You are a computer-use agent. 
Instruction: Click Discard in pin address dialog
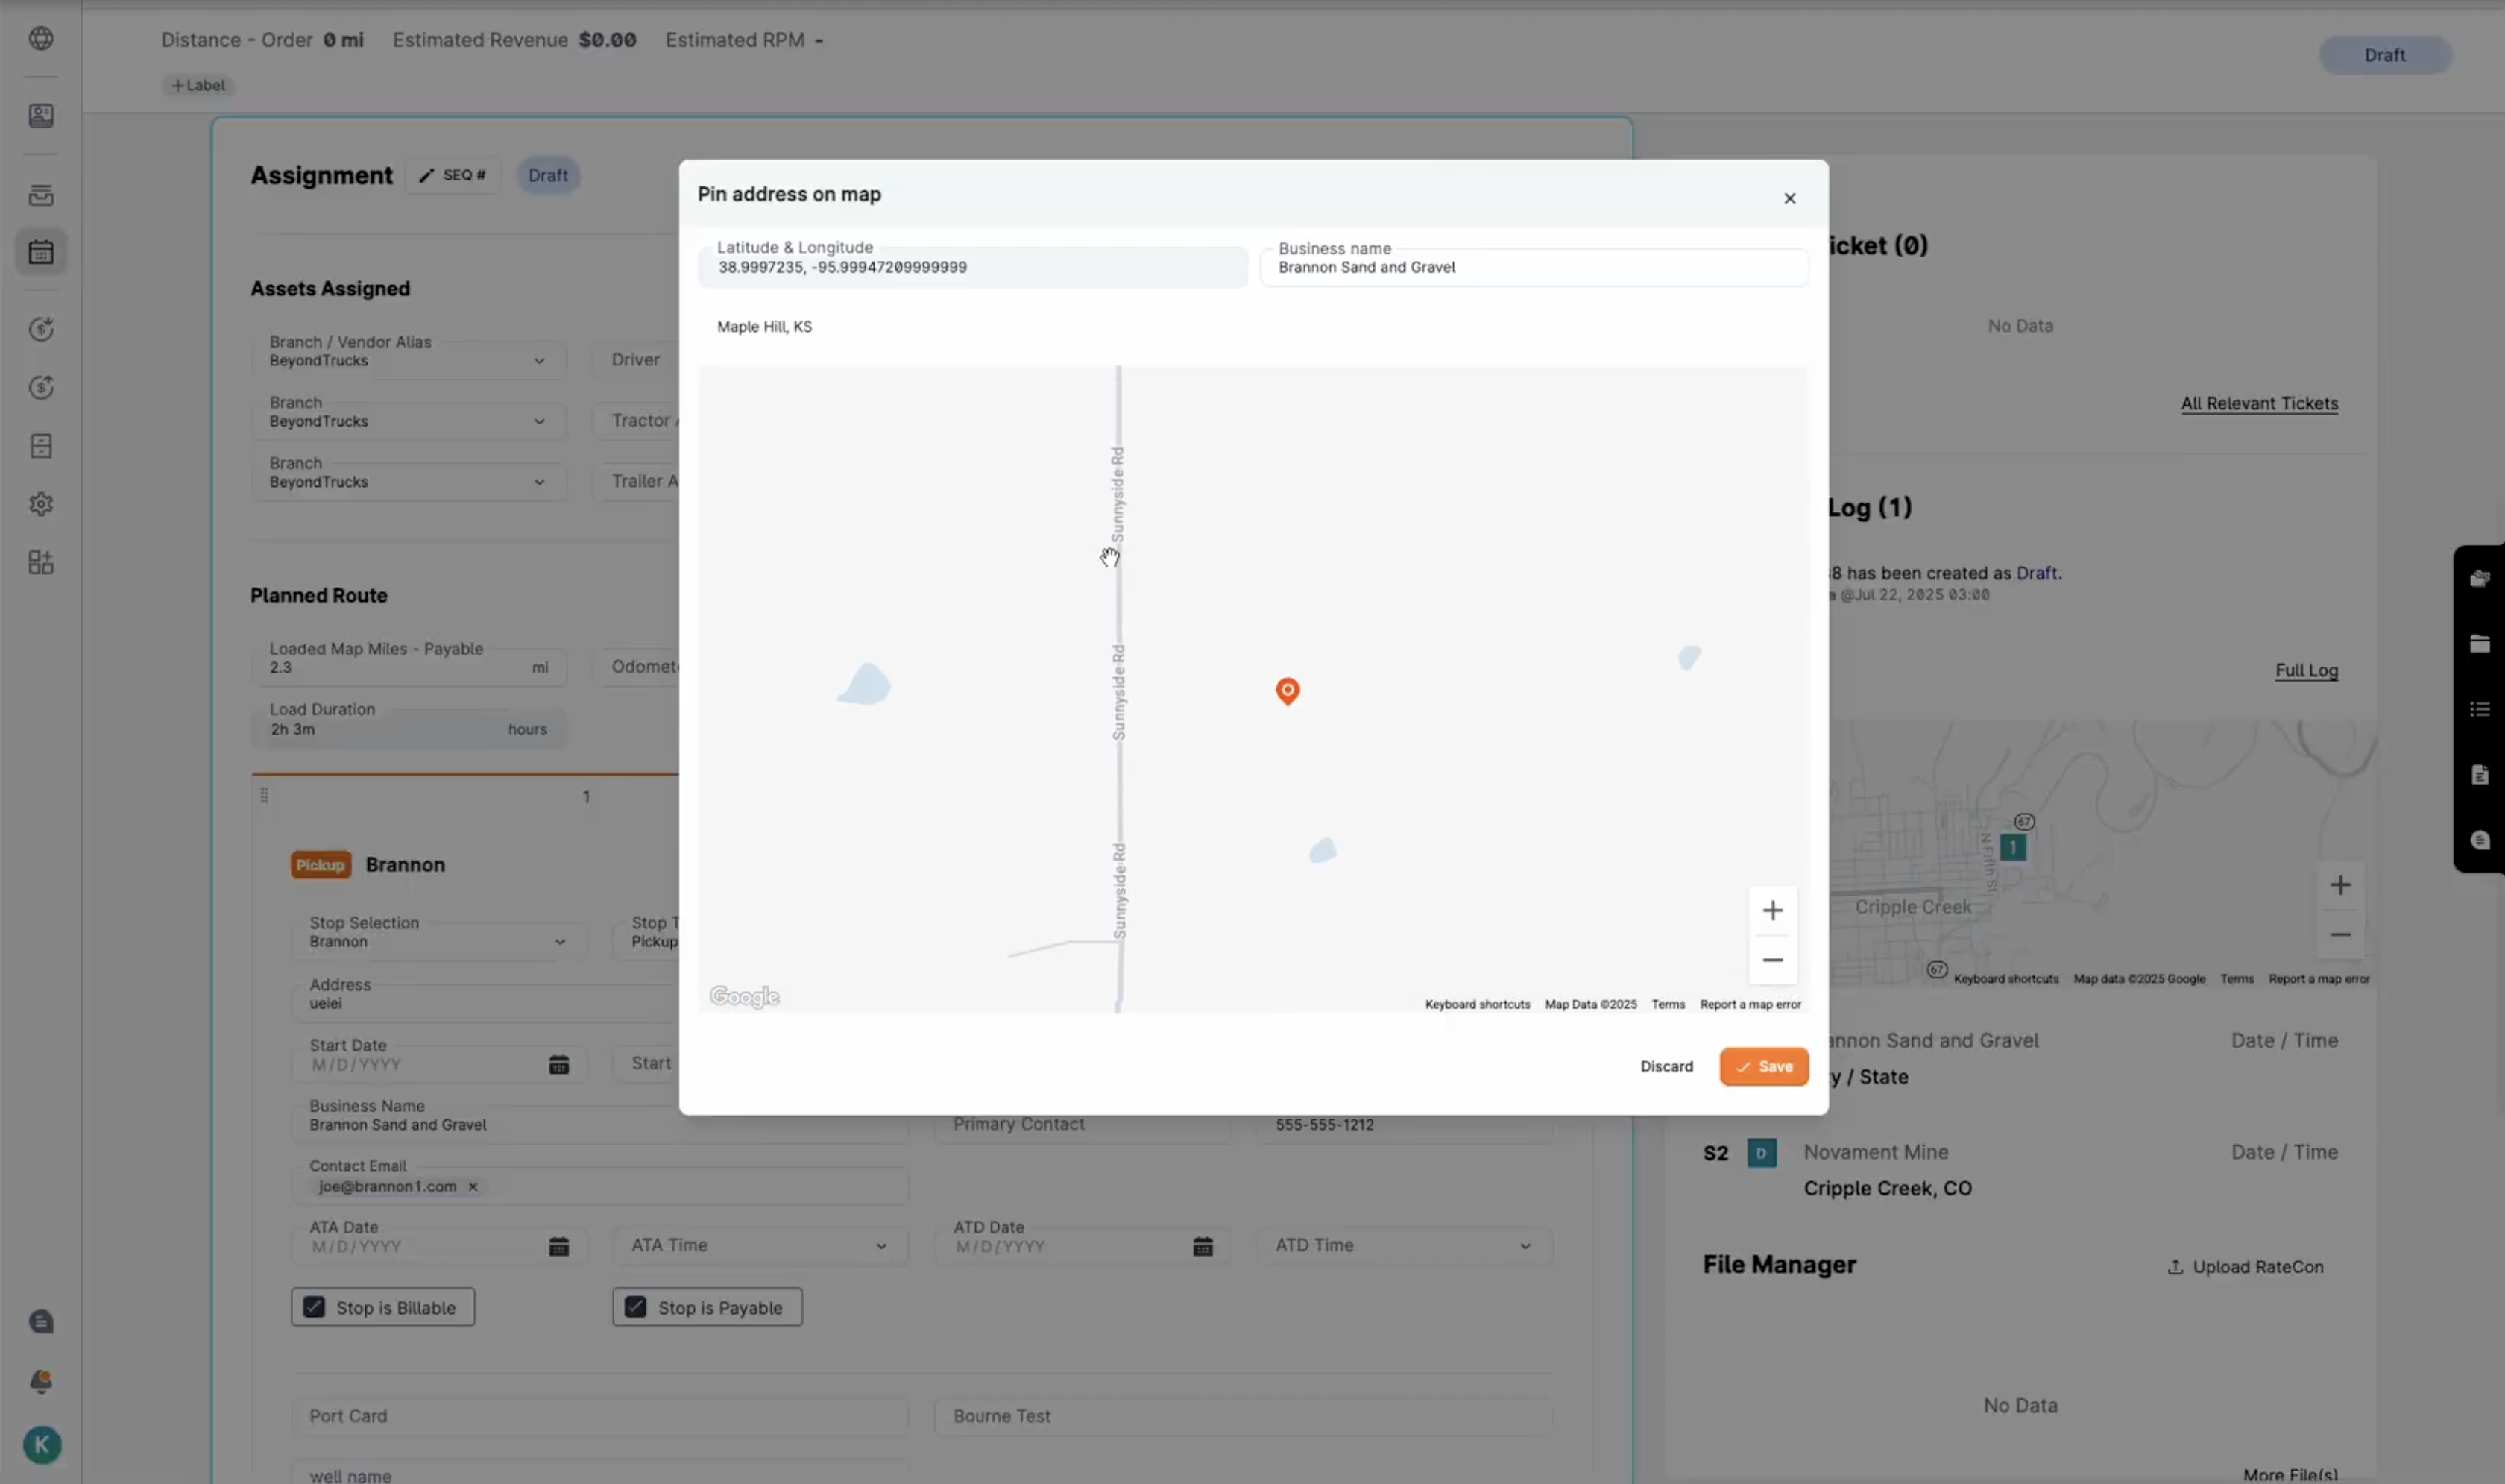pyautogui.click(x=1666, y=1066)
